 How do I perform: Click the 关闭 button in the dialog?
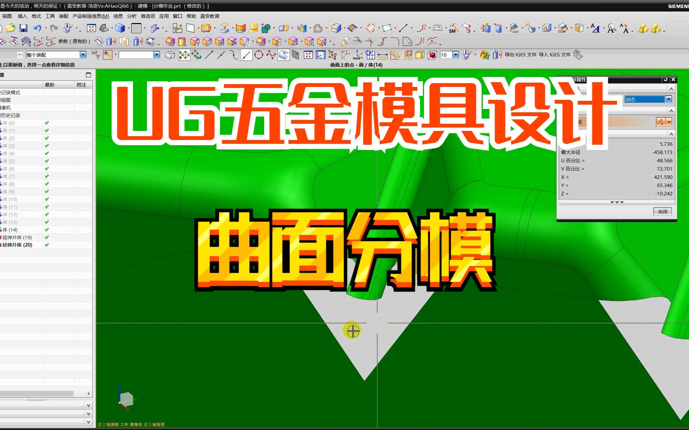(x=663, y=211)
